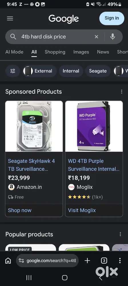Tap the voice search microphone icon
Image resolution: width=128 pixels, height=286 pixels.
[x=113, y=37]
